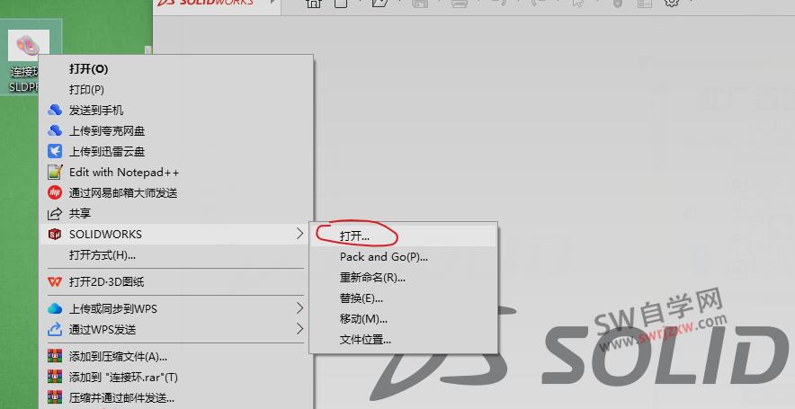Click the cloud icon beside 发送到手机

click(55, 110)
